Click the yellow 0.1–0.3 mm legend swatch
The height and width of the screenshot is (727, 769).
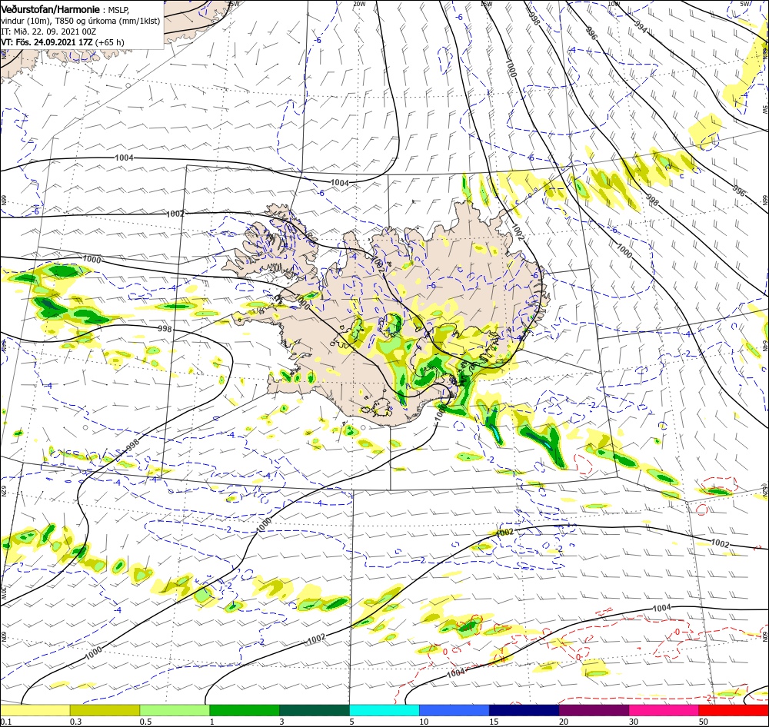click(35, 710)
